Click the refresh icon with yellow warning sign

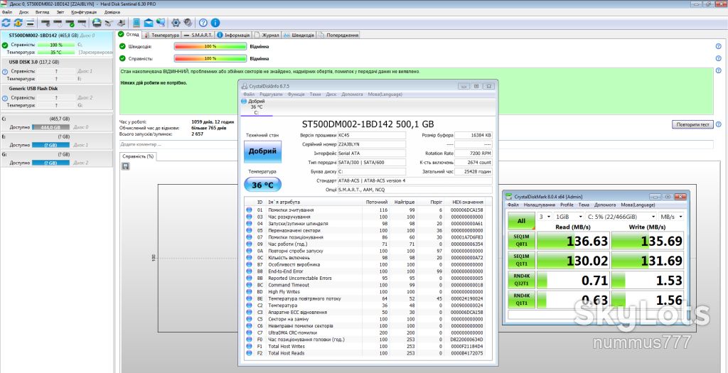pos(18,23)
